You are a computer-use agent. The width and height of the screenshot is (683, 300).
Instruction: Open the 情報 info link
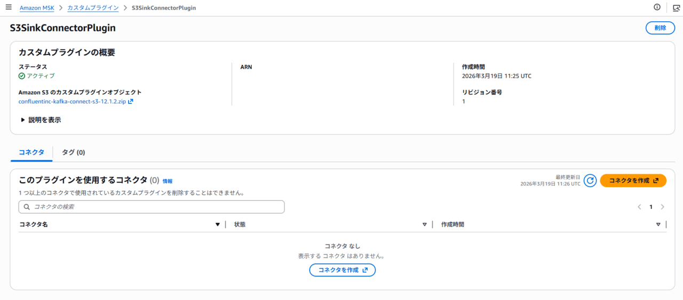(168, 181)
